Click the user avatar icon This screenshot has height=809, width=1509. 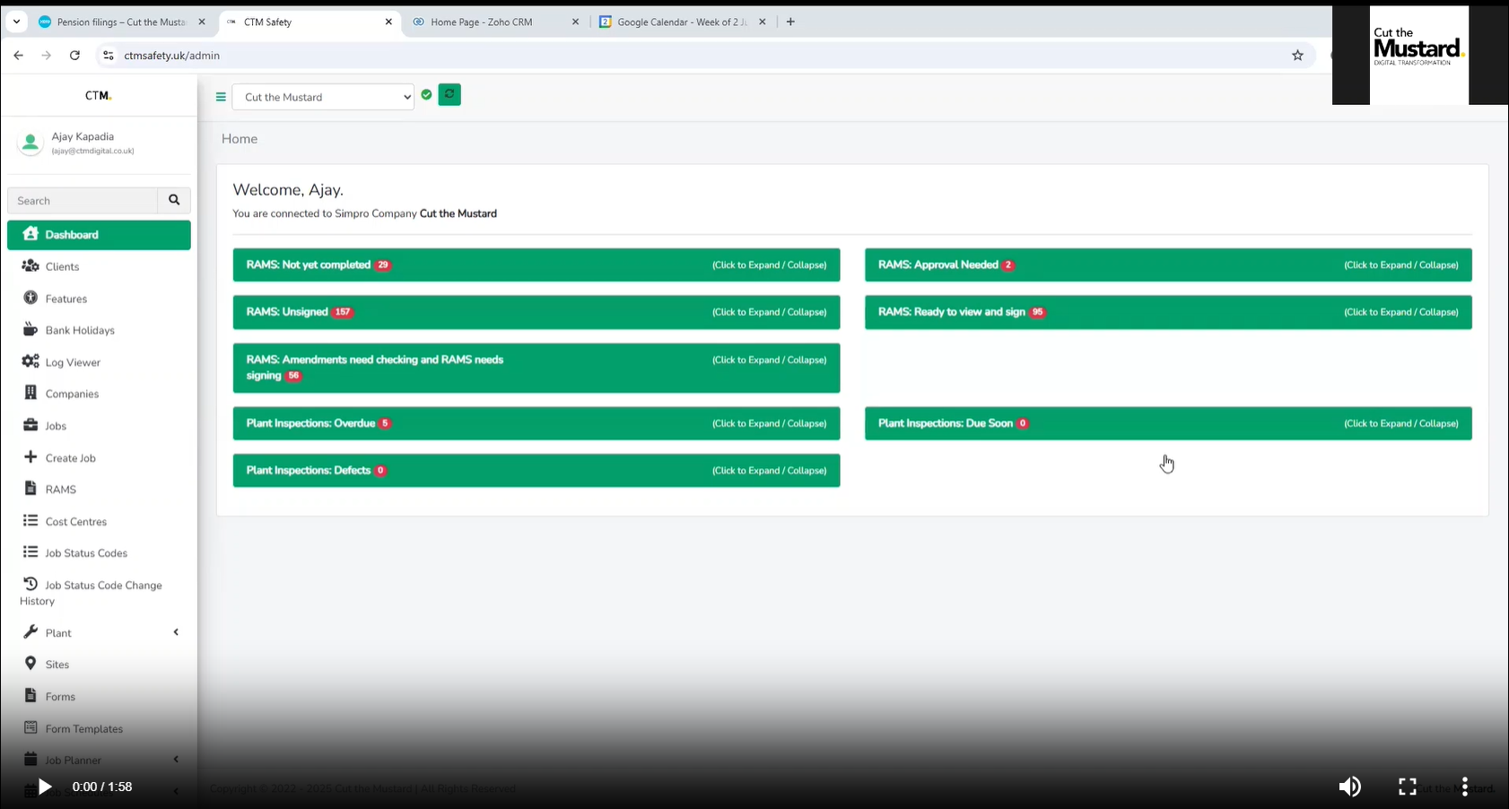click(x=31, y=143)
